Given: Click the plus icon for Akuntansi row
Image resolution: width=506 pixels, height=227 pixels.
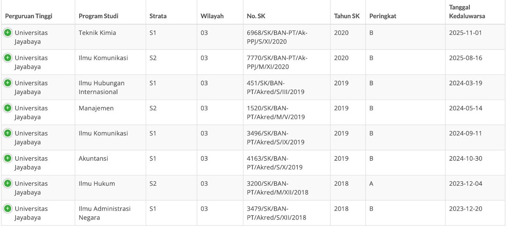Looking at the screenshot, I should click(x=8, y=158).
